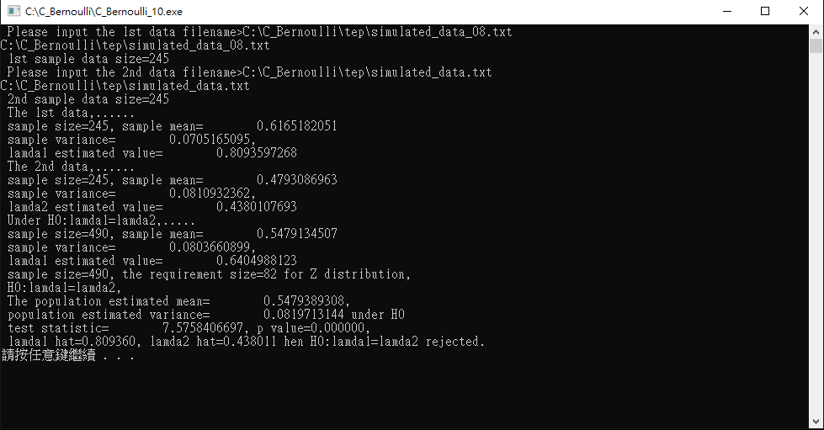The width and height of the screenshot is (824, 430).
Task: Click the window title C:\C_Bernoulli\C_Bernoulli_10.exe
Action: [x=104, y=12]
